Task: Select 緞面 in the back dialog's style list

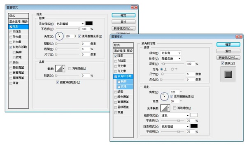Action: tap(16, 63)
